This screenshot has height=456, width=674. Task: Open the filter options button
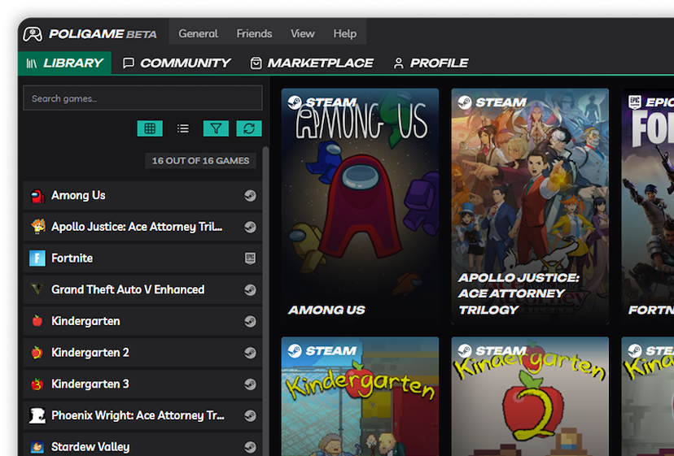216,128
